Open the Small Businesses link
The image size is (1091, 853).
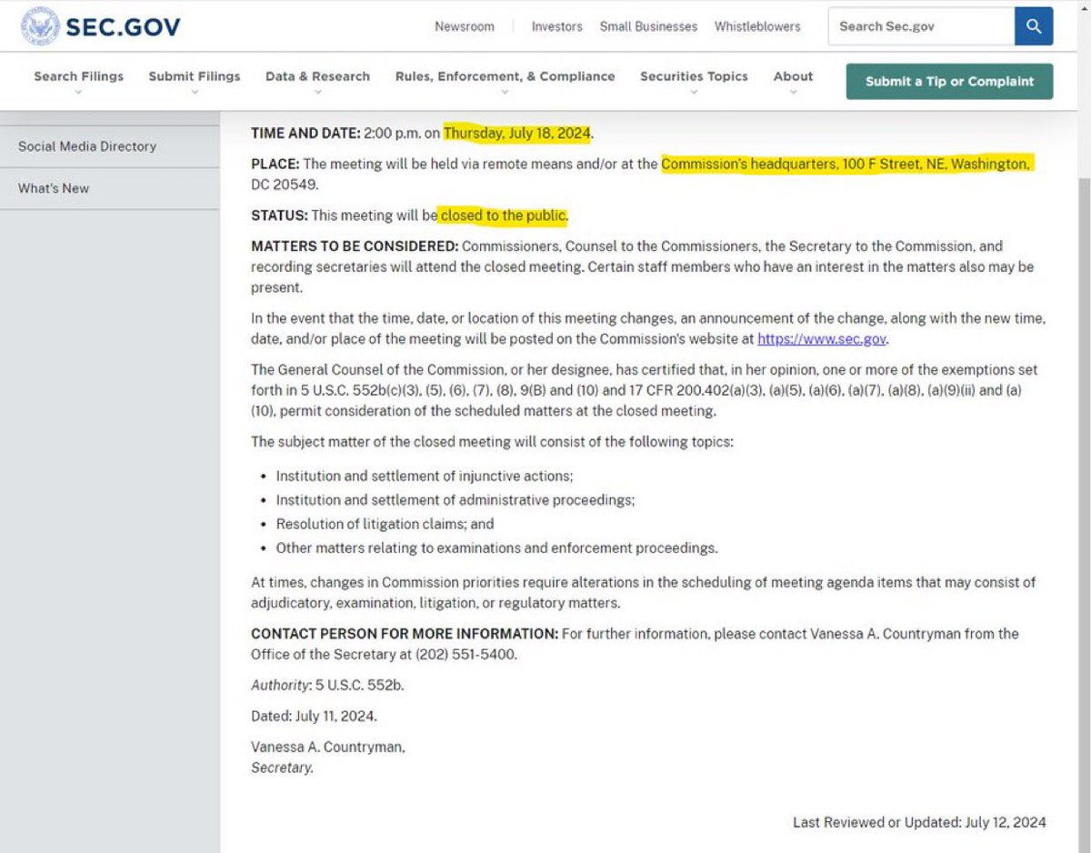pos(648,26)
